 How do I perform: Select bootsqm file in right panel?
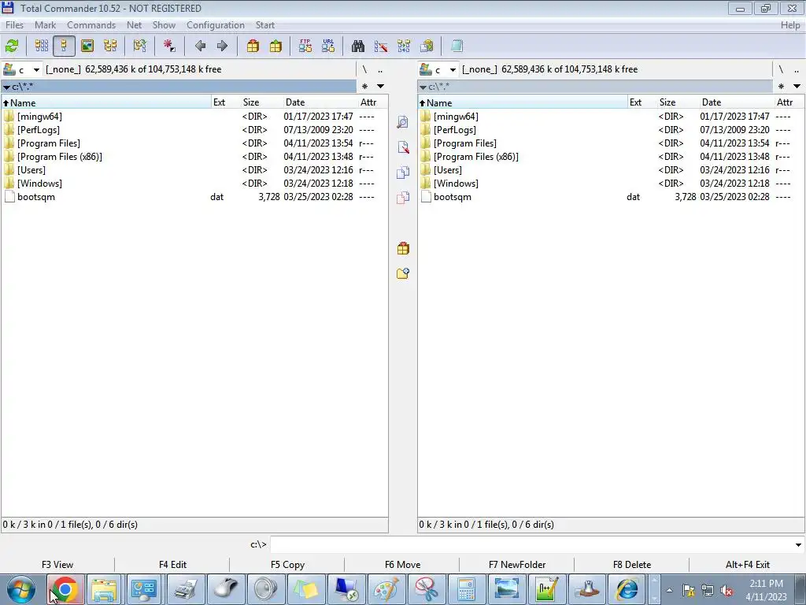(611, 196)
